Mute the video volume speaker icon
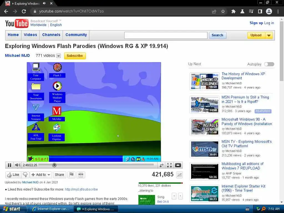This screenshot has width=284, height=213. pos(17,165)
